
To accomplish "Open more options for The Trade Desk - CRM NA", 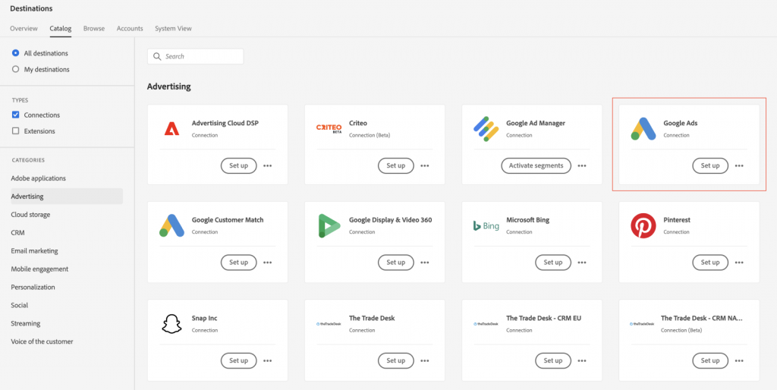I will (x=739, y=360).
